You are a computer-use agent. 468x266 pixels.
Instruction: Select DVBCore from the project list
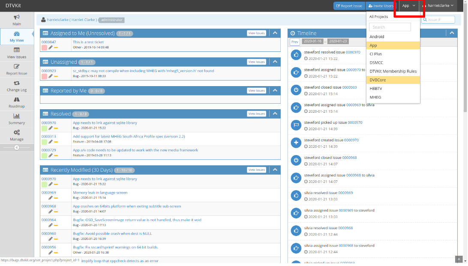tap(378, 80)
